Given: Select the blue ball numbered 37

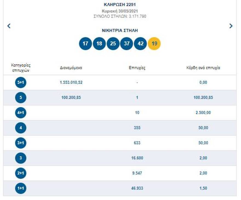Looking at the screenshot, I should tap(127, 44).
